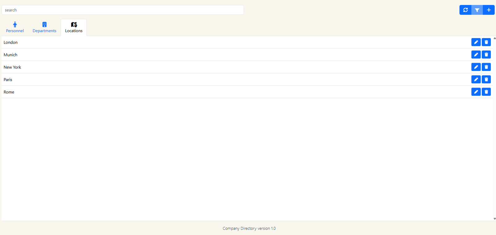
Task: Edit the Munich location entry
Action: click(476, 54)
